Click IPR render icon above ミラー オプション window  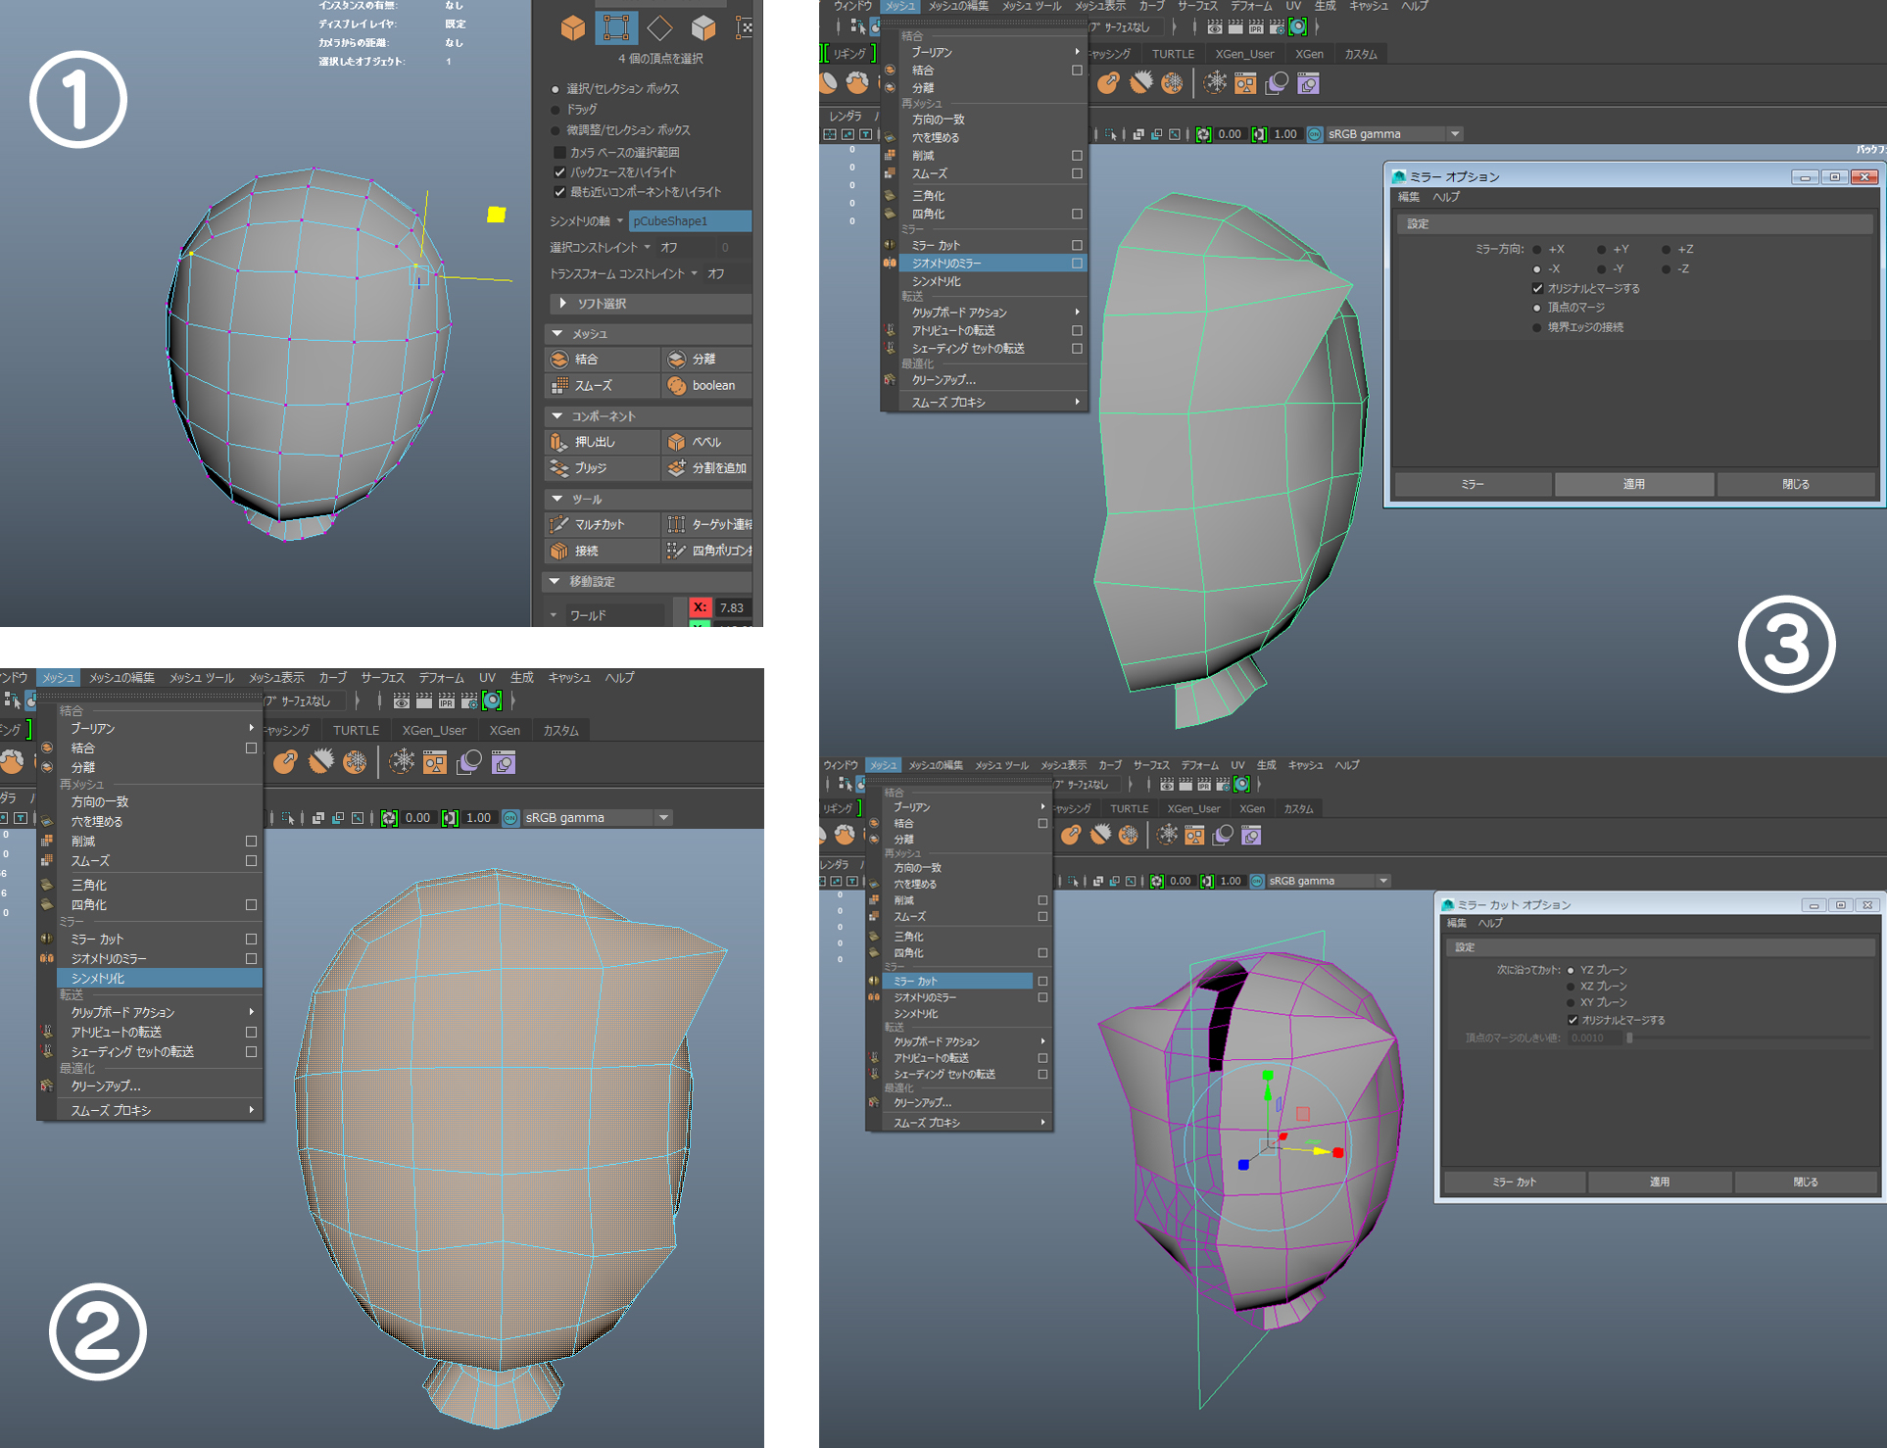(x=1256, y=27)
